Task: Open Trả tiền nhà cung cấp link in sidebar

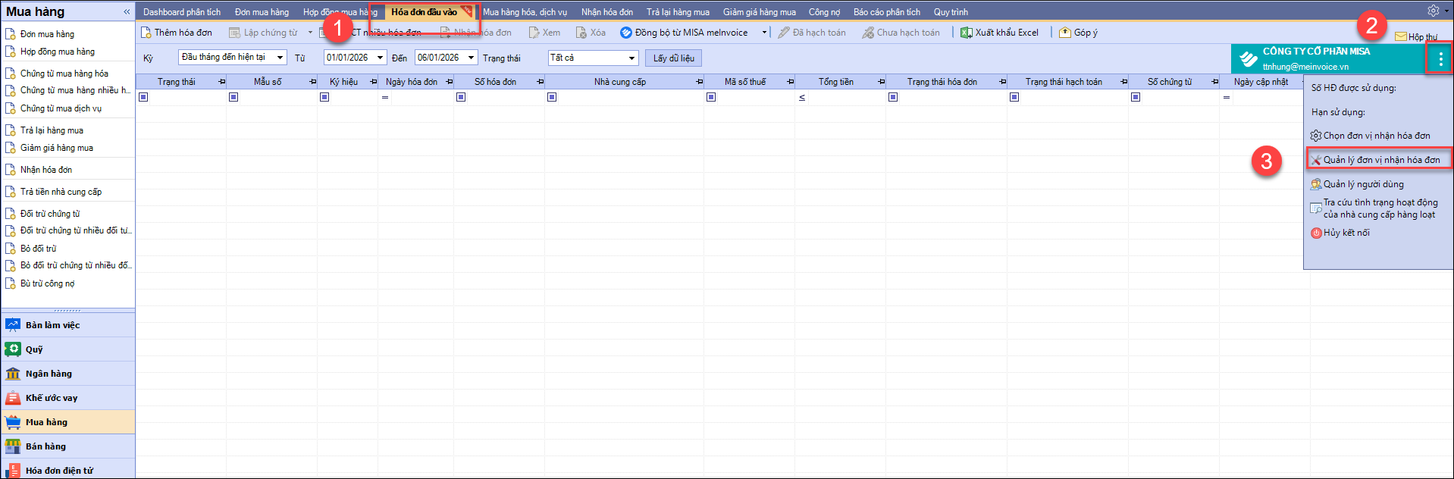Action: click(61, 192)
